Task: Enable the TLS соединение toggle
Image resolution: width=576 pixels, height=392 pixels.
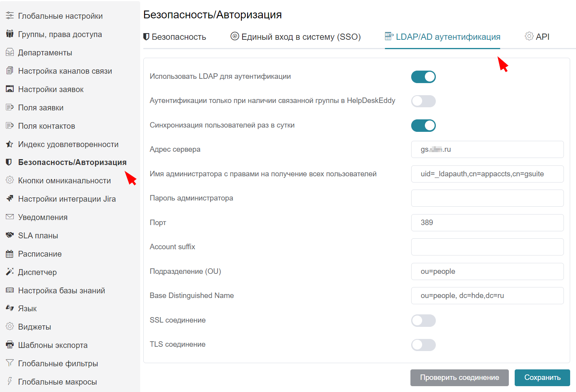Action: tap(423, 345)
